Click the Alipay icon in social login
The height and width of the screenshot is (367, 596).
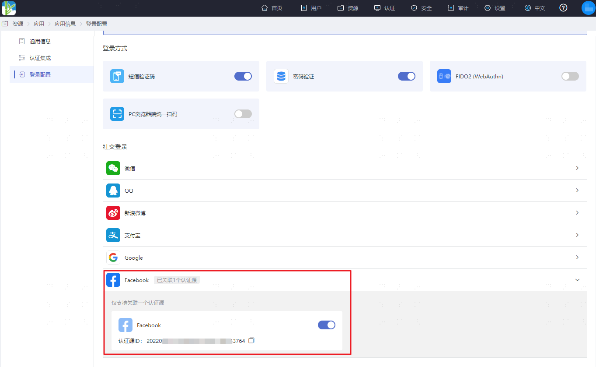pyautogui.click(x=113, y=235)
